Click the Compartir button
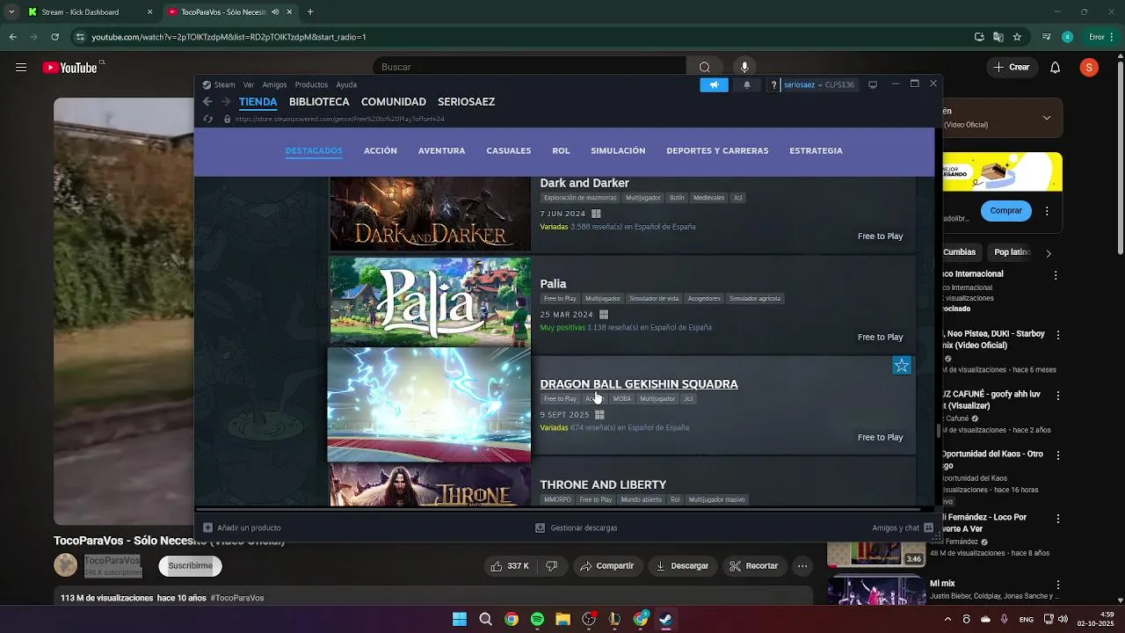 coord(606,566)
